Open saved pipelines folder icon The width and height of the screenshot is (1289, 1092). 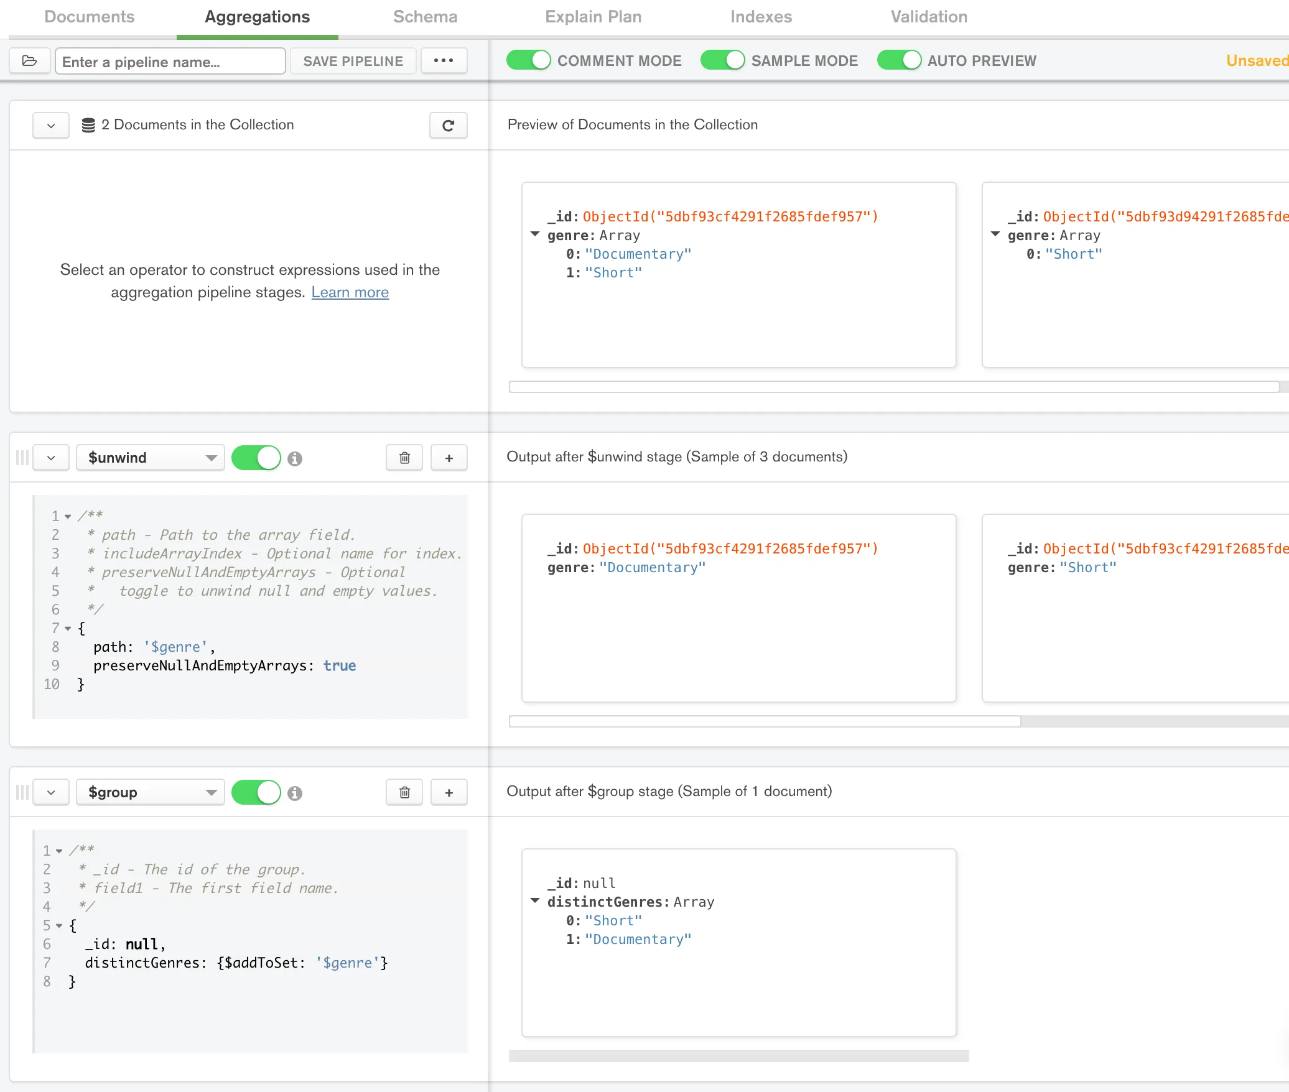[29, 61]
